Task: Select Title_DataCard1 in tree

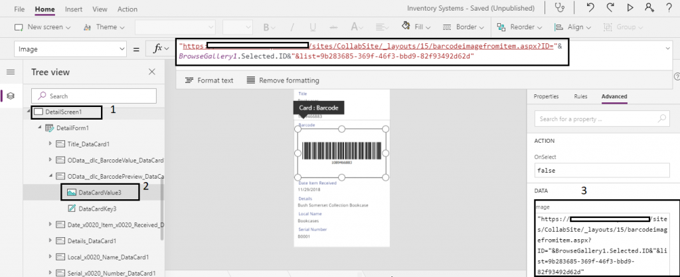Action: tap(88, 144)
